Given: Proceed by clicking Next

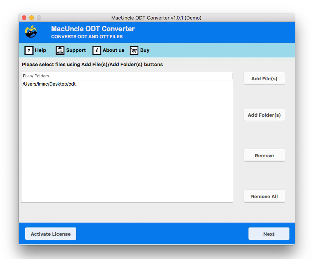Looking at the screenshot, I should click(x=269, y=233).
